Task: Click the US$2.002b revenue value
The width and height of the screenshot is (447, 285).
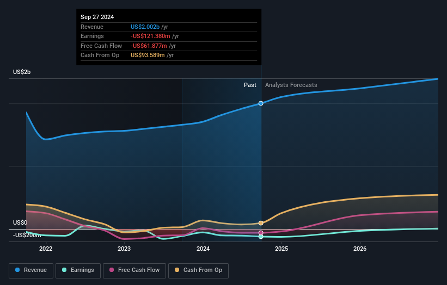Action: (145, 27)
